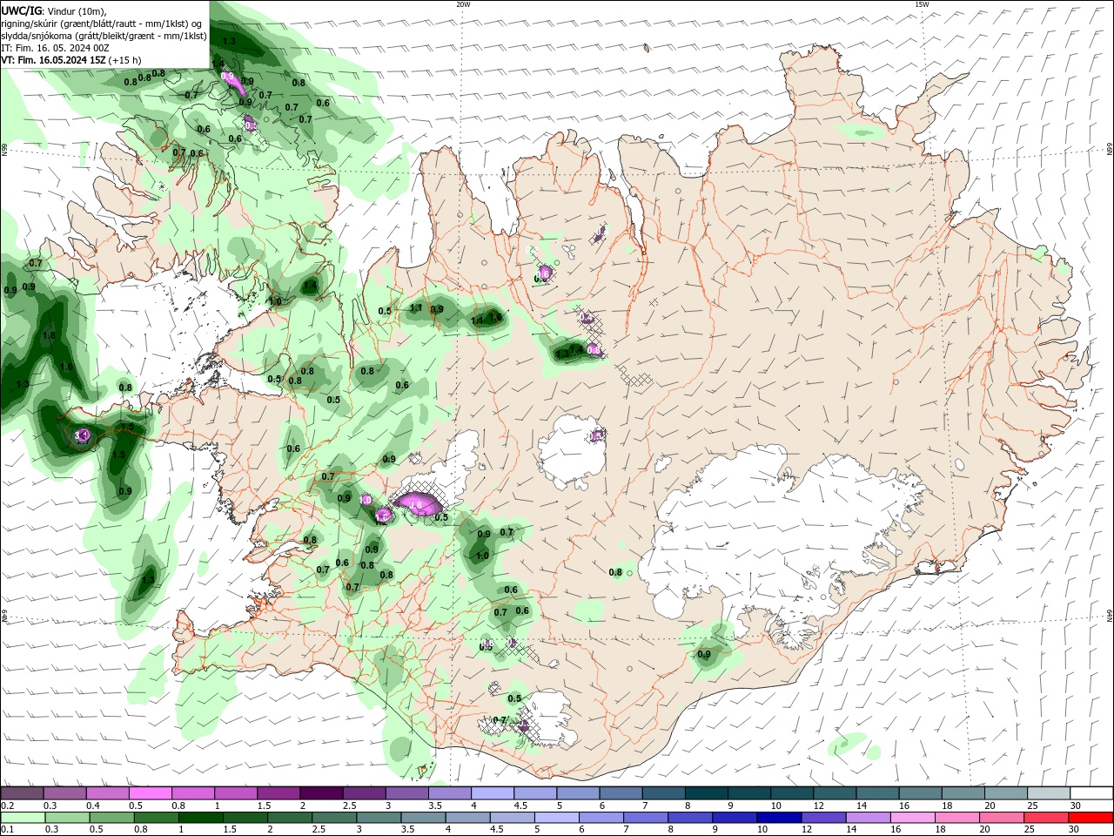
Task: Click the 'VT: Fim. 16.05.2024 15Z (+15 h)' line
Action: 71,60
